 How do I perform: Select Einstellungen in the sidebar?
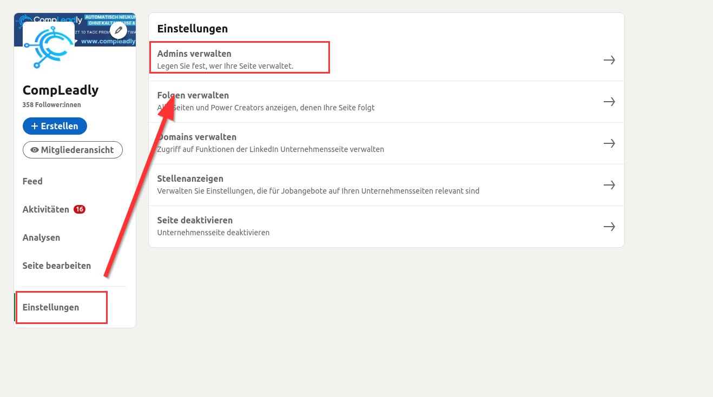coord(51,307)
